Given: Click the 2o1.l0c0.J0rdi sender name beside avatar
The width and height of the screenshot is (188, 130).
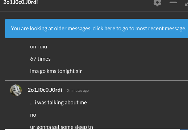Looking at the screenshot, I should (45, 90).
